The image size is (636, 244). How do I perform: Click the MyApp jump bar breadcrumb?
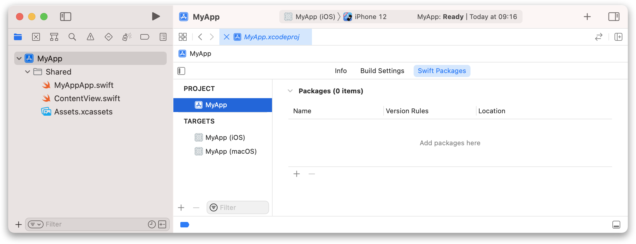tap(195, 54)
